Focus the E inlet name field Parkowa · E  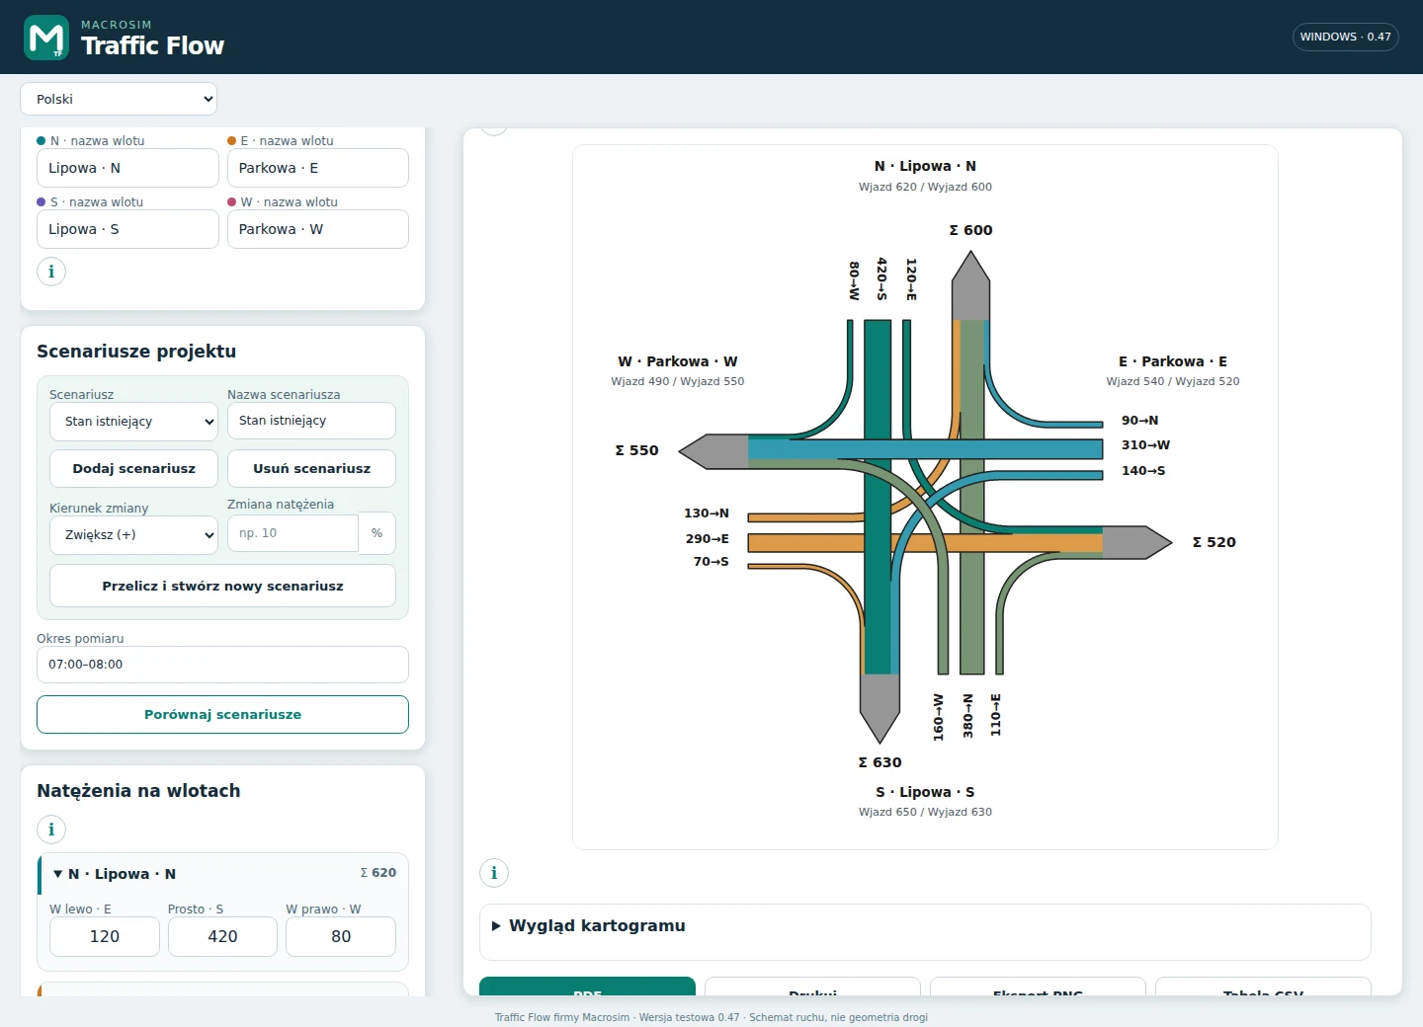coord(318,168)
